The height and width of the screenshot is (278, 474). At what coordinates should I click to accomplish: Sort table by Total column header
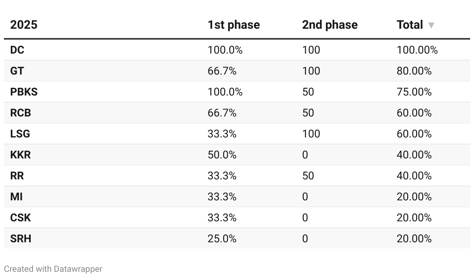[x=410, y=25]
